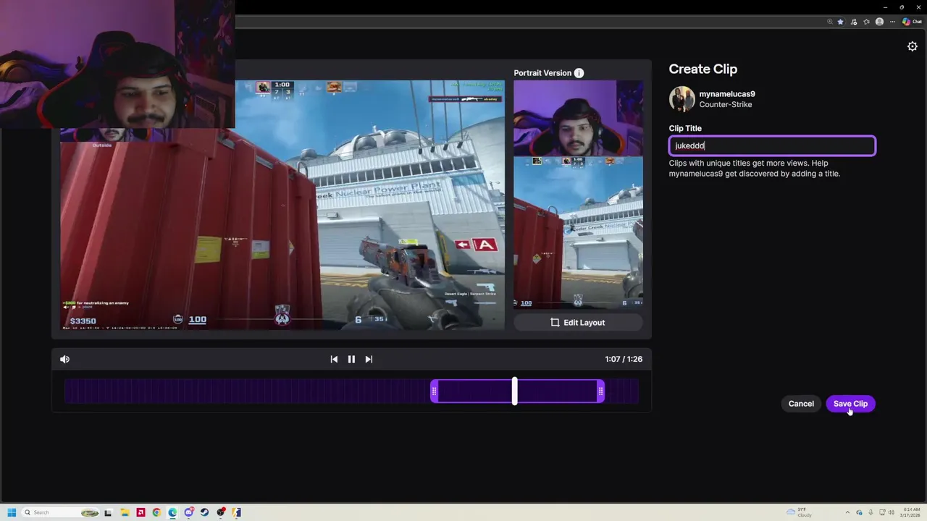This screenshot has height=521, width=927.
Task: Click the favorite star in the address bar
Action: (x=840, y=22)
